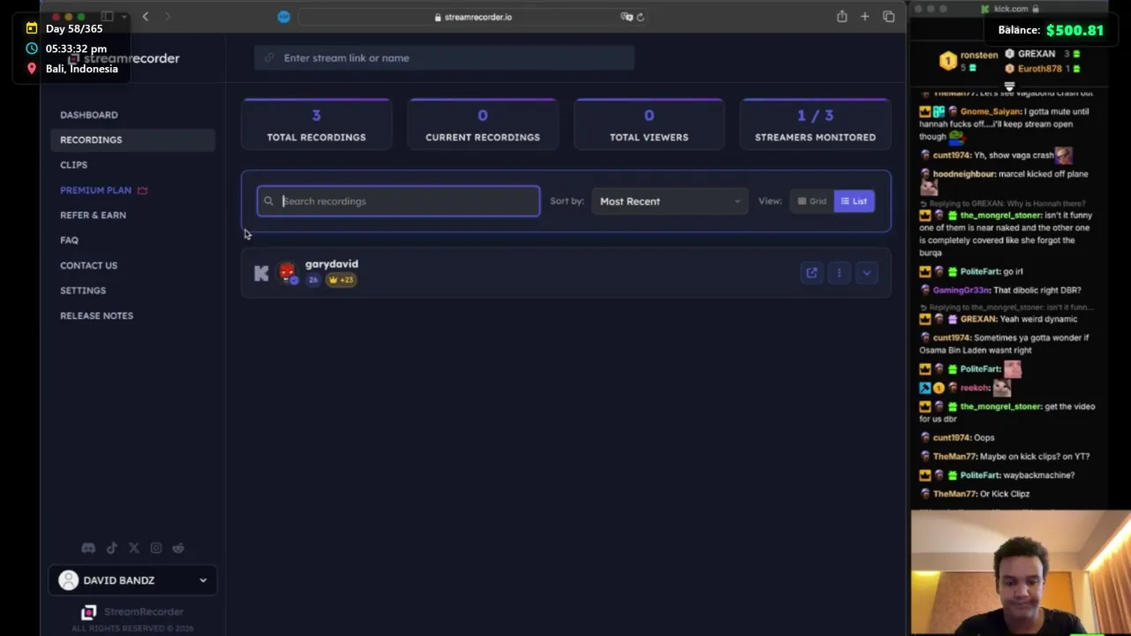Open the Instagram link icon
Image resolution: width=1131 pixels, height=636 pixels.
point(156,548)
